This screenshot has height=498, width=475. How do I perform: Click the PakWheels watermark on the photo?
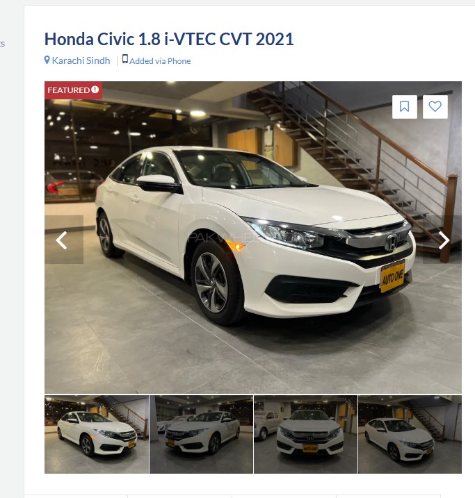[x=251, y=238]
